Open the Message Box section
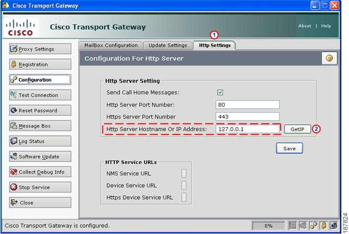349x234 pixels. (x=40, y=126)
